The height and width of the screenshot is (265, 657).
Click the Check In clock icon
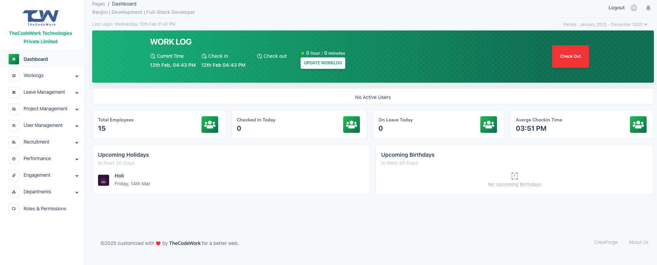204,56
